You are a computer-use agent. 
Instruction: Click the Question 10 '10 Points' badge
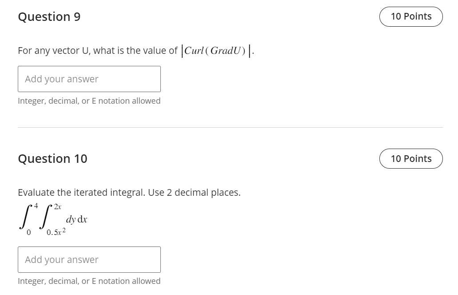tap(411, 158)
